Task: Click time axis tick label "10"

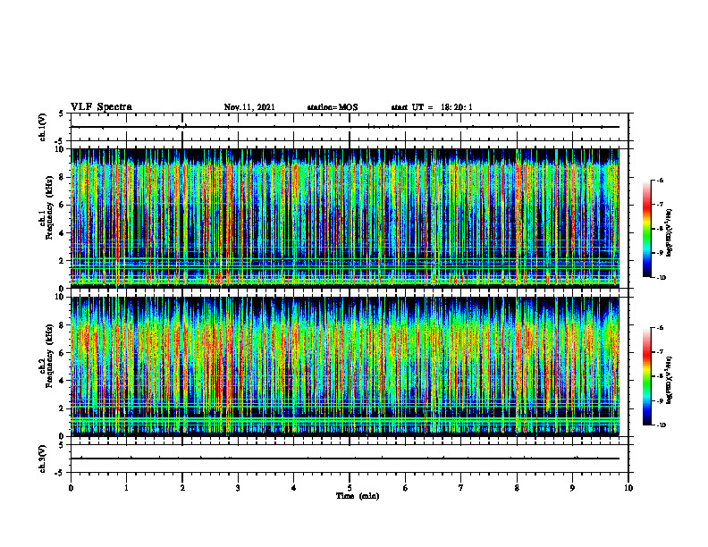Action: (628, 488)
